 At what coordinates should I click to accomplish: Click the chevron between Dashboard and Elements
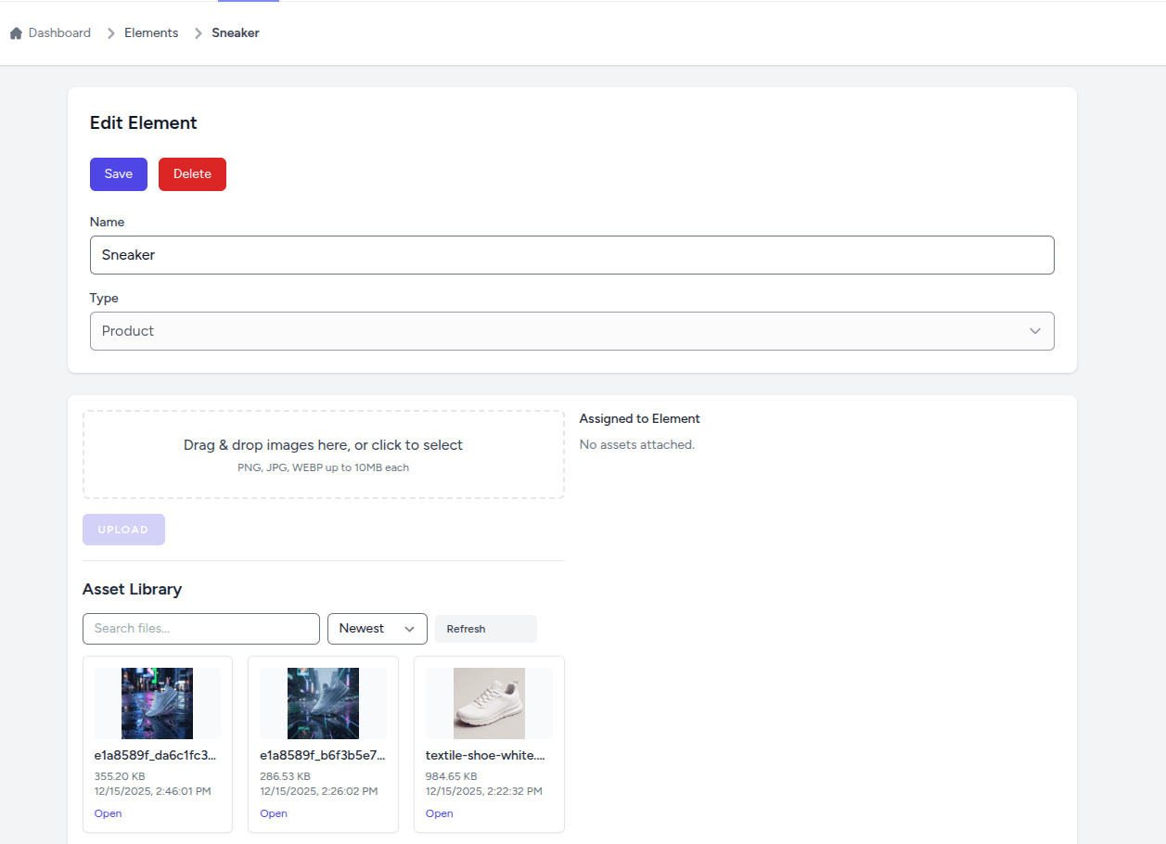pyautogui.click(x=107, y=32)
